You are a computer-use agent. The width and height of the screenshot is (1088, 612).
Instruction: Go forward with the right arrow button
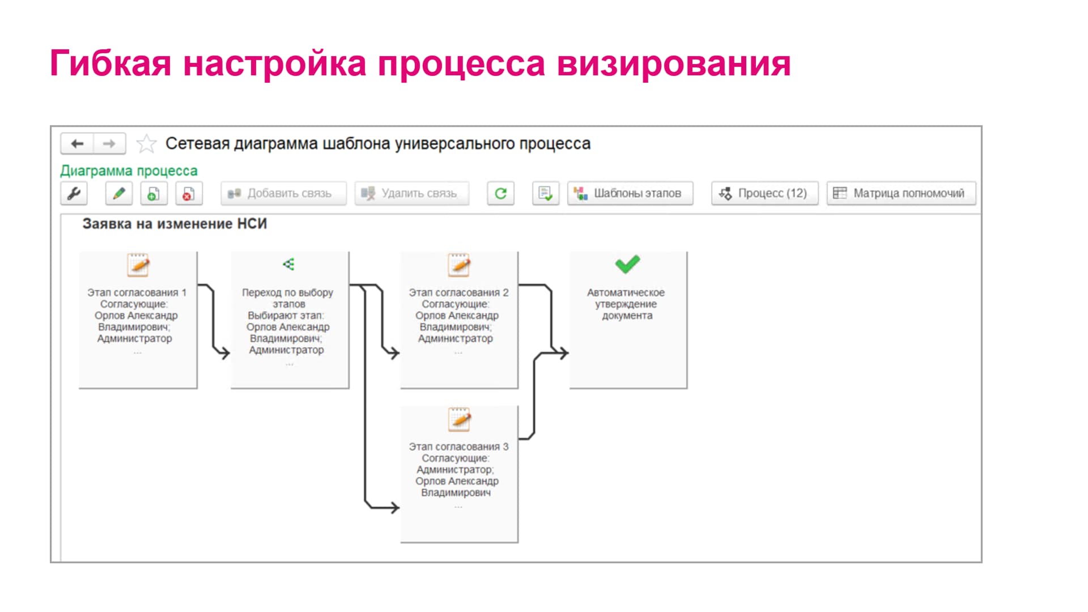coord(109,144)
